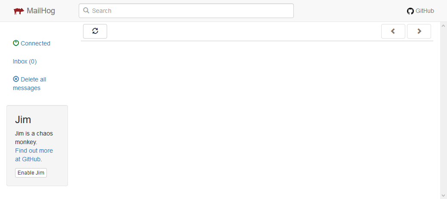Click the Jim panel heading
447x199 pixels.
tap(23, 119)
